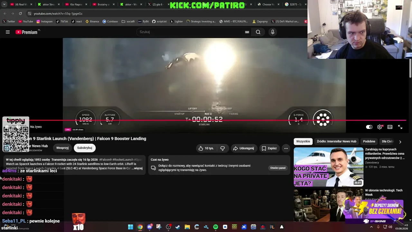Open Chrome from the taskbar
Image resolution: width=412 pixels, height=232 pixels.
coord(140,227)
